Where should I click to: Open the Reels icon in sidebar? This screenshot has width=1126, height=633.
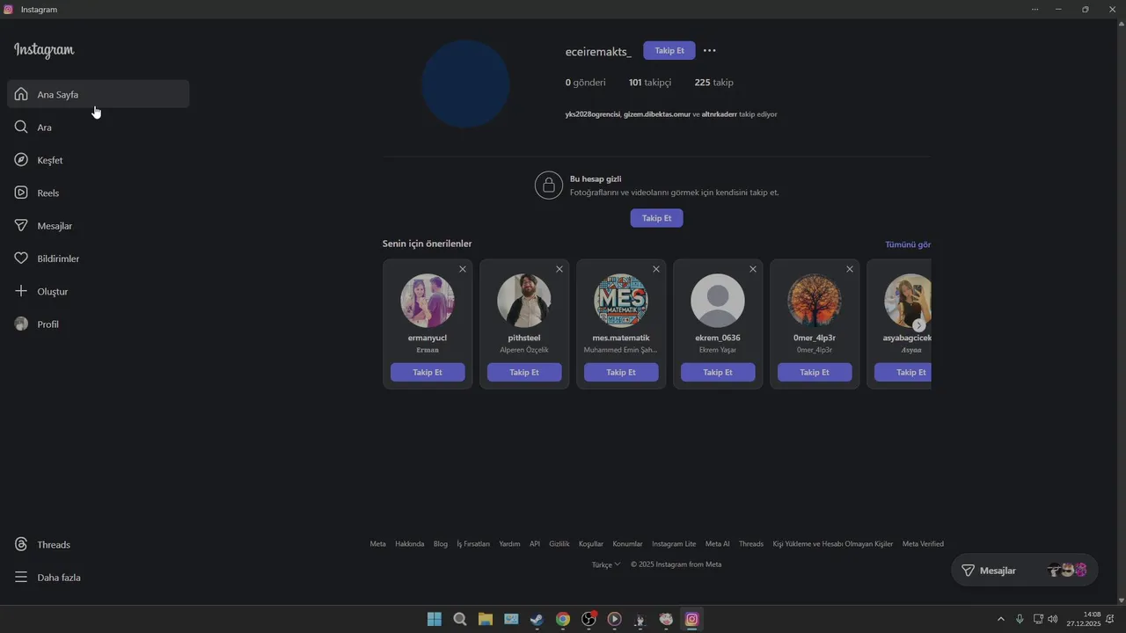click(x=21, y=193)
